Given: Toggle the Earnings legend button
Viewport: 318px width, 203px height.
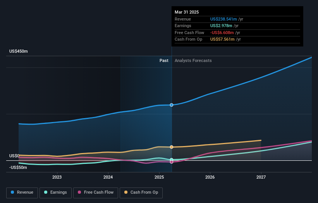Looking at the screenshot, I should click(55, 193).
